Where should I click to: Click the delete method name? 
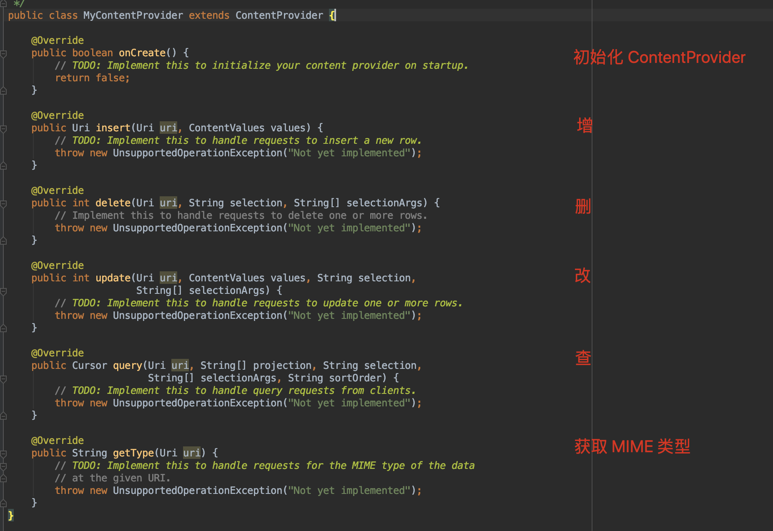[x=113, y=203]
